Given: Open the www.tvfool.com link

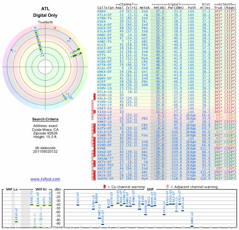Looking at the screenshot, I should 45,179.
